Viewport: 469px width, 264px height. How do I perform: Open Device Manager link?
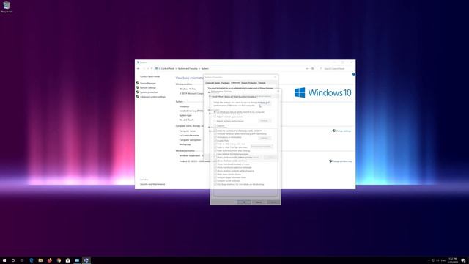pyautogui.click(x=148, y=83)
